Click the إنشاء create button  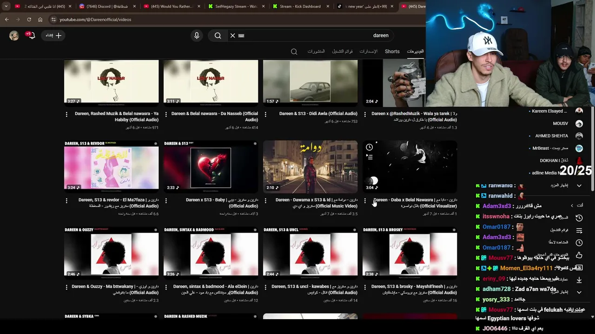53,36
